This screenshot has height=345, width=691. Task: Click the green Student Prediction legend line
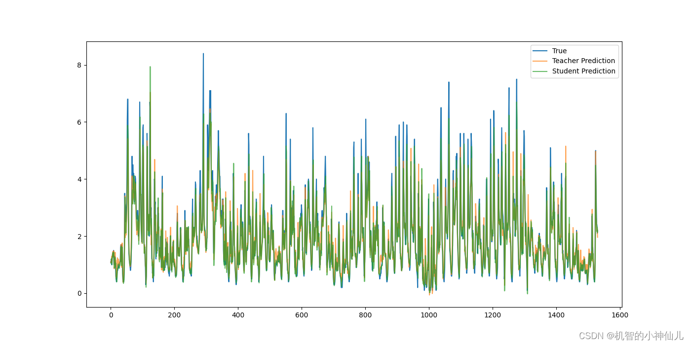pos(540,71)
